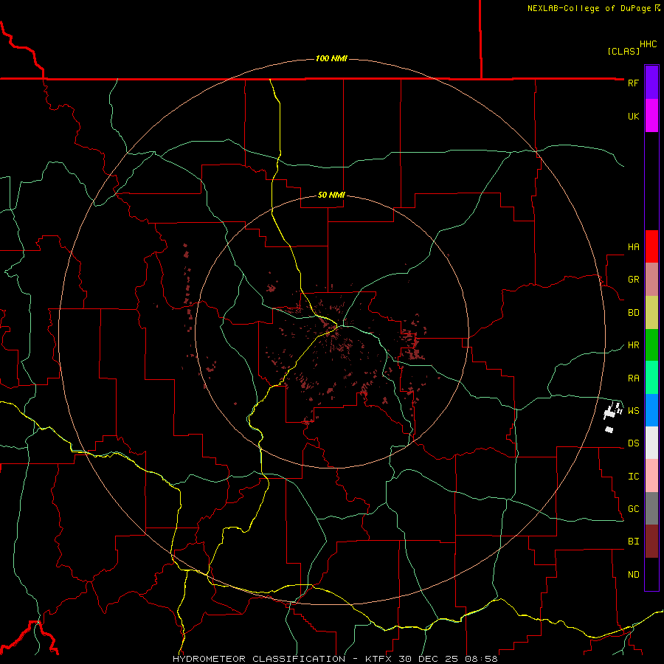Screen dimensions: 664x664
Task: Click the WS legend label
Action: (x=633, y=411)
